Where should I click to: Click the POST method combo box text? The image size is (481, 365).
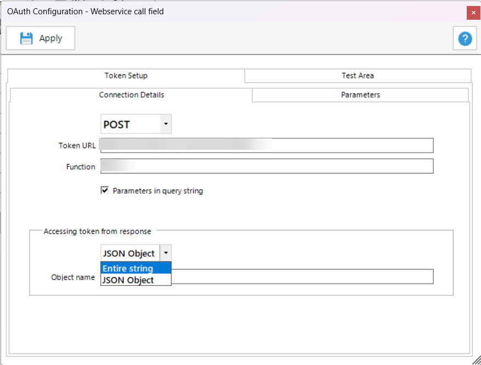click(x=131, y=125)
